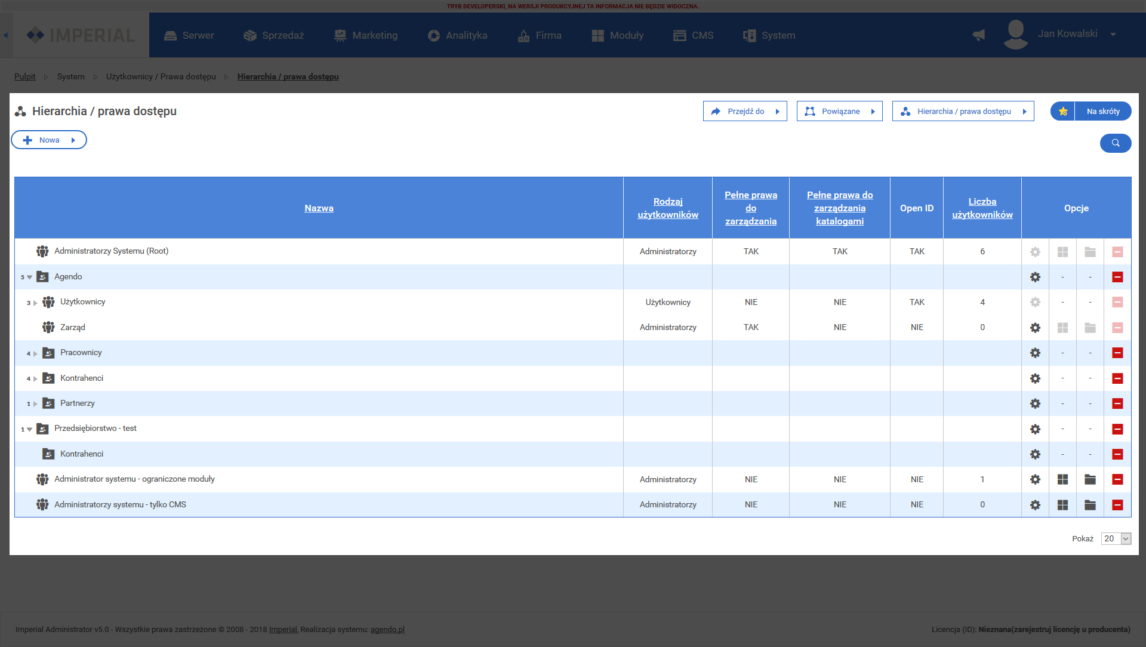Click the star favorites icon
This screenshot has height=647, width=1146.
[x=1062, y=112]
